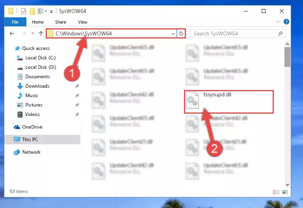Open the Customize Quick Access Toolbar dropdown
This screenshot has height=208, width=303.
click(51, 11)
